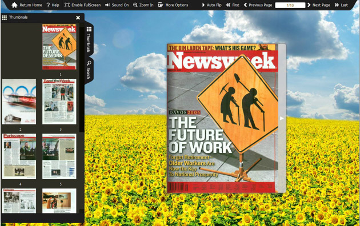
Task: Open page 4 Periscope thumbnail
Action: (x=19, y=156)
